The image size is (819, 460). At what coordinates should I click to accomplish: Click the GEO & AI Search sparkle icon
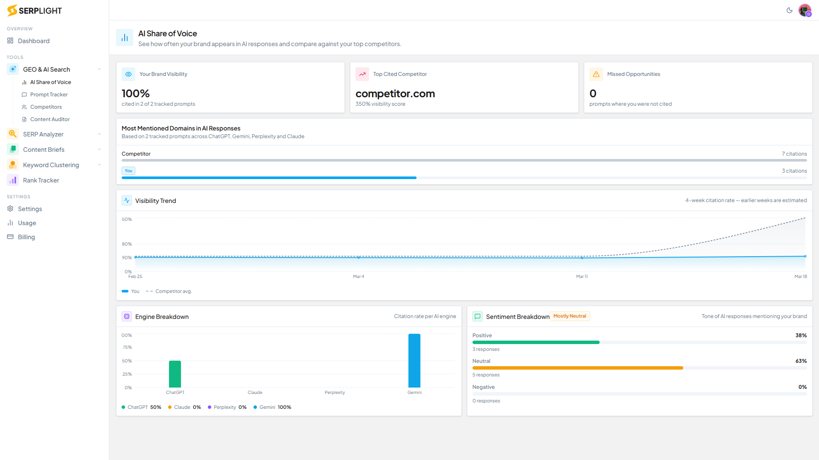coord(13,69)
